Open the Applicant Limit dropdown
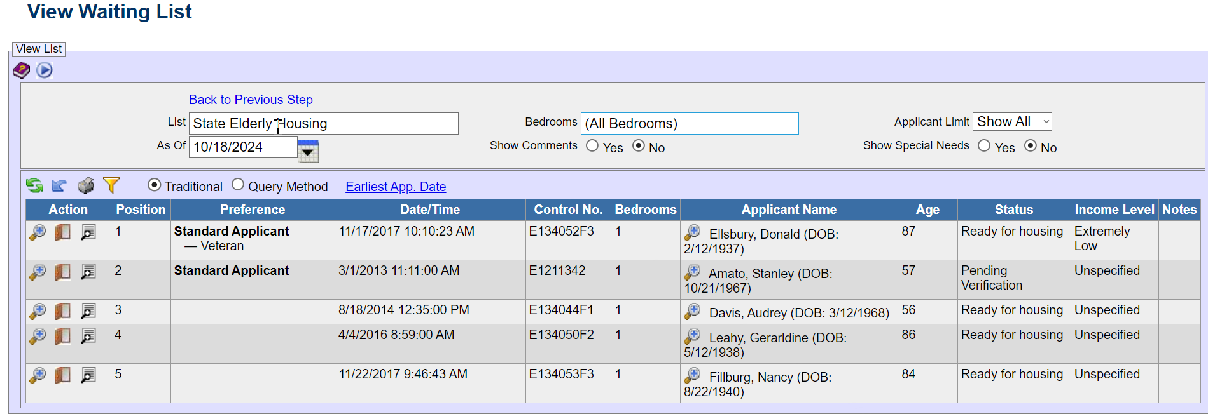 point(1011,122)
